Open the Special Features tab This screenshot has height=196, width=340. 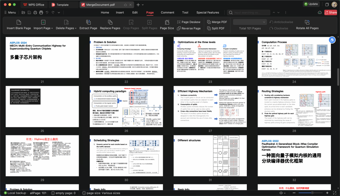(207, 13)
